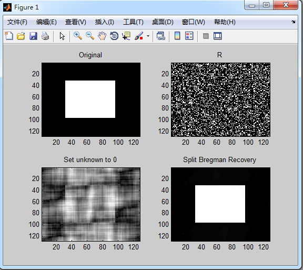Choose the Data Cursor tool
This screenshot has height=270, width=303.
[x=126, y=36]
